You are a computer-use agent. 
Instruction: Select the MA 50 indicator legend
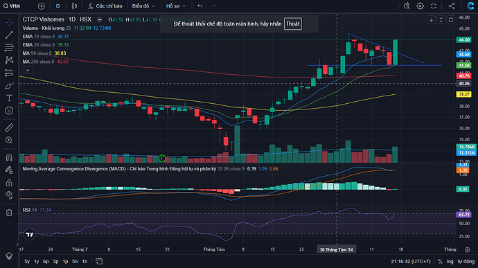coord(44,53)
